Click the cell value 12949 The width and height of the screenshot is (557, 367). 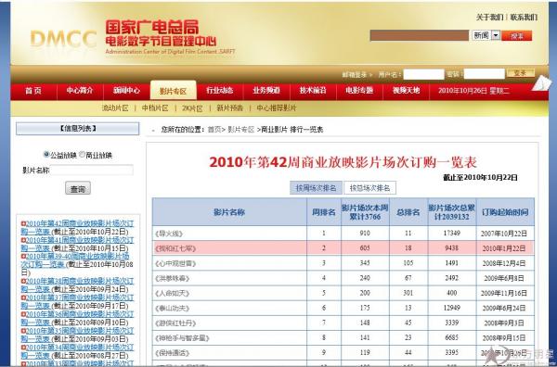[x=452, y=308]
